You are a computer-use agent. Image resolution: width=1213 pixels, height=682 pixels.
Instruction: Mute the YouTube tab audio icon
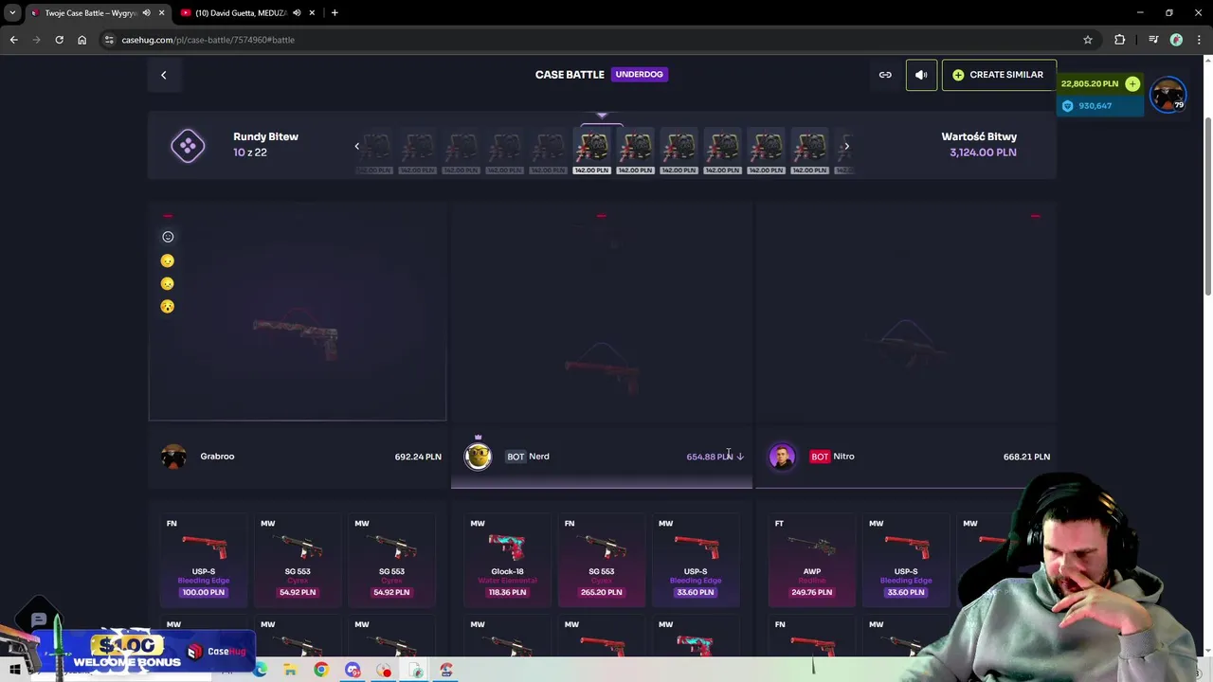297,13
